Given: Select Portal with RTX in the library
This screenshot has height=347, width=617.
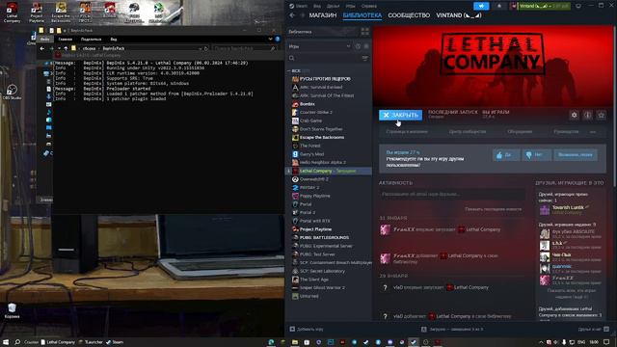Looking at the screenshot, I should click(315, 221).
